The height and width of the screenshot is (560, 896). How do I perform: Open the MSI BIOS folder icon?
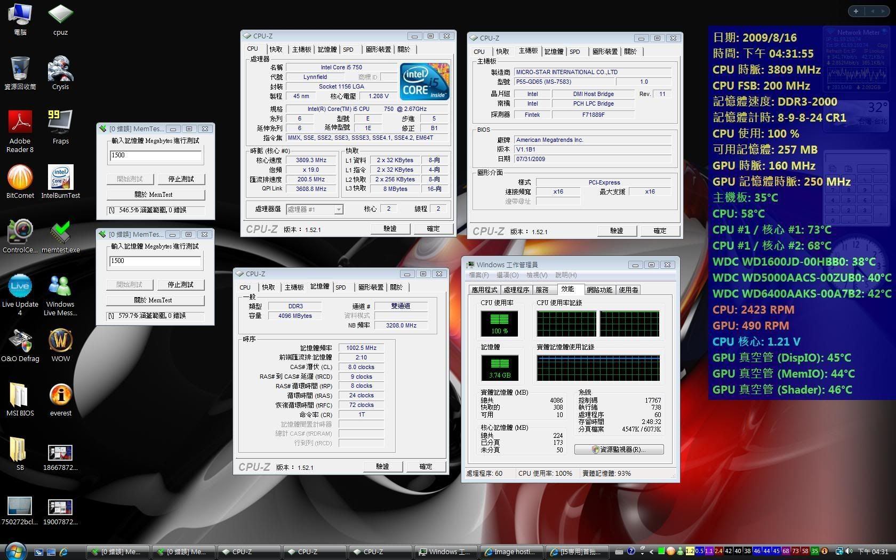pos(20,399)
